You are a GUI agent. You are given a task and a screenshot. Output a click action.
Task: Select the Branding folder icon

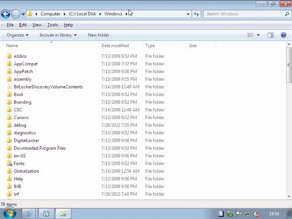(x=9, y=102)
